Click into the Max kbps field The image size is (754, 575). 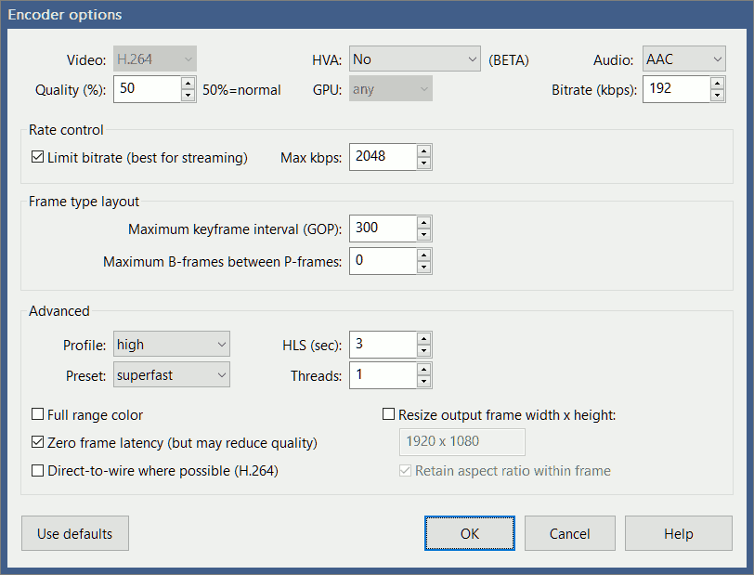click(382, 158)
